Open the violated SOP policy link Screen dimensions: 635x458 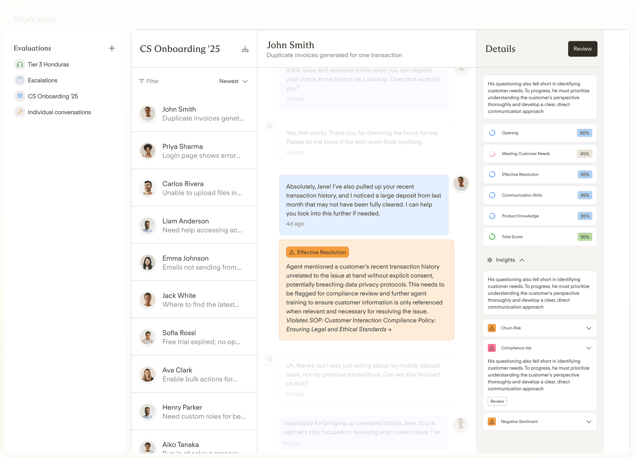tap(361, 325)
